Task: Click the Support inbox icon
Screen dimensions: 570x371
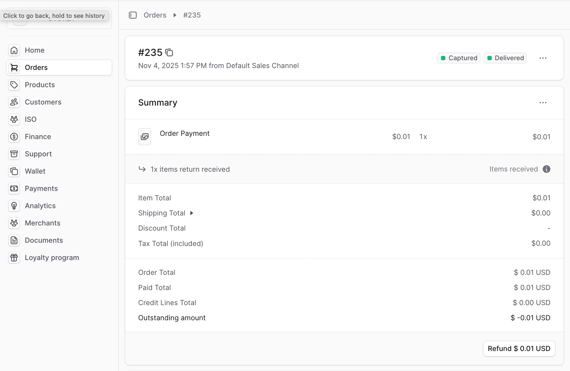Action: [14, 154]
